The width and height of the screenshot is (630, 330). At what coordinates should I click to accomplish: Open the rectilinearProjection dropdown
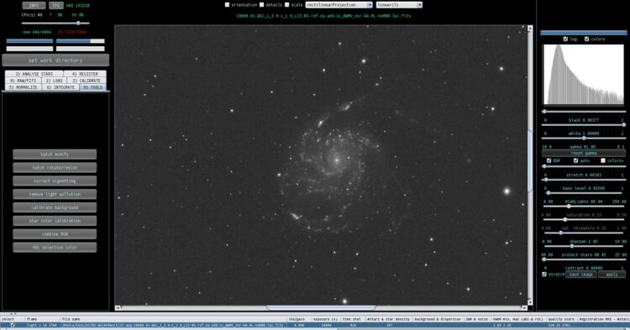(x=339, y=5)
